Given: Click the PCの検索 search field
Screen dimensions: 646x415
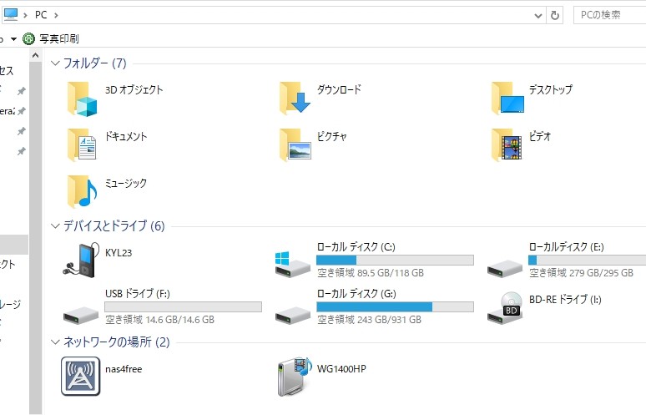Looking at the screenshot, I should tap(610, 15).
